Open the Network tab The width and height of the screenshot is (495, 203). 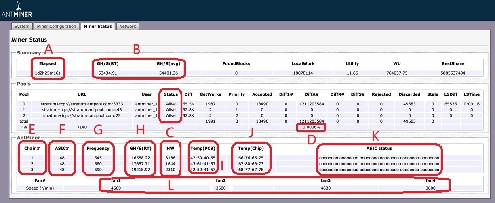pos(128,26)
